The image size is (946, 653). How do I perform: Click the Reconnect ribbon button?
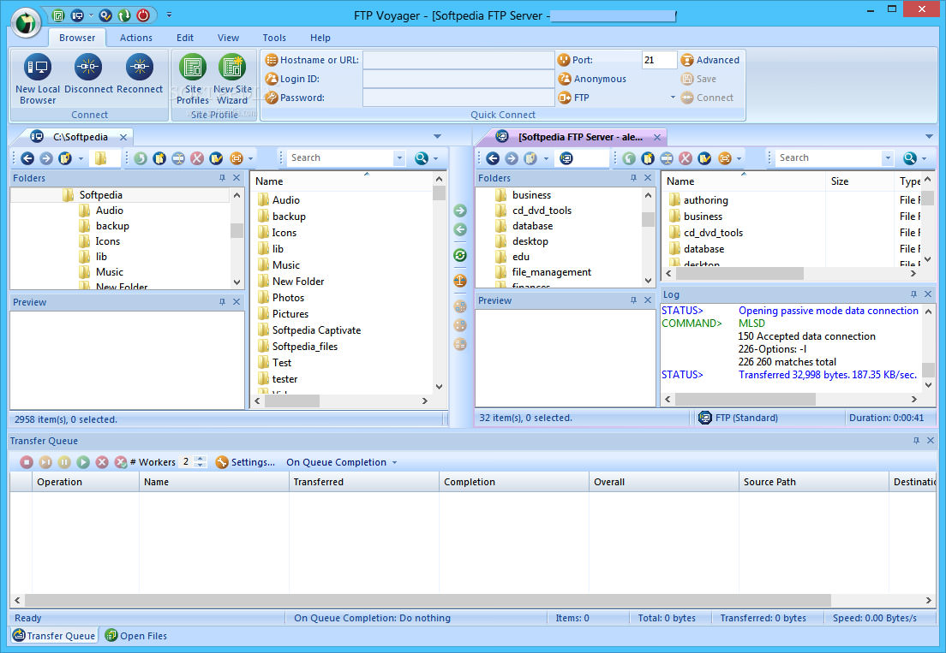140,74
